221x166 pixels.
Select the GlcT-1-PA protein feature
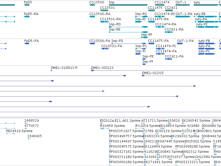[180, 44]
